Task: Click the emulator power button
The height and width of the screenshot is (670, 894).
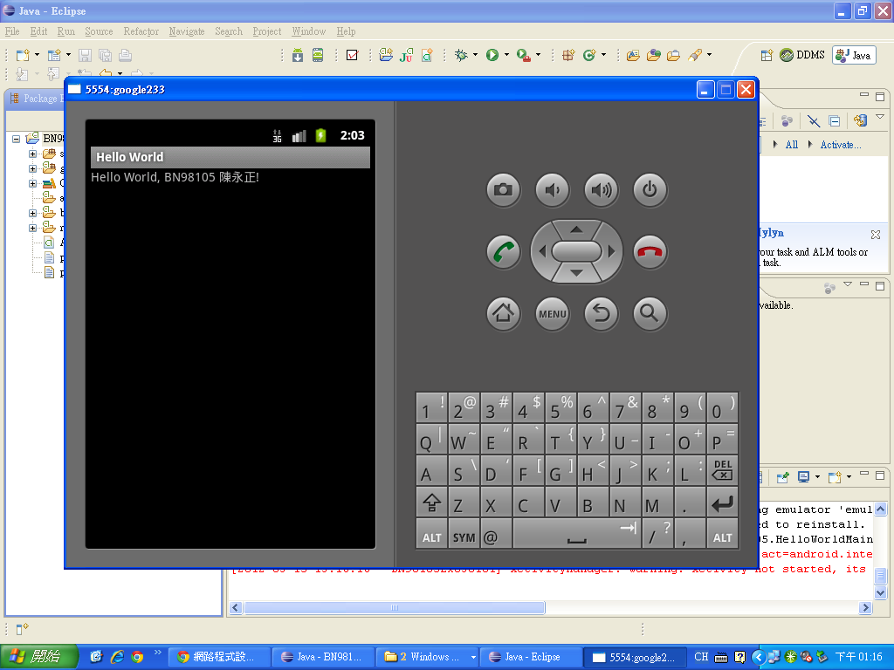Action: click(x=650, y=189)
